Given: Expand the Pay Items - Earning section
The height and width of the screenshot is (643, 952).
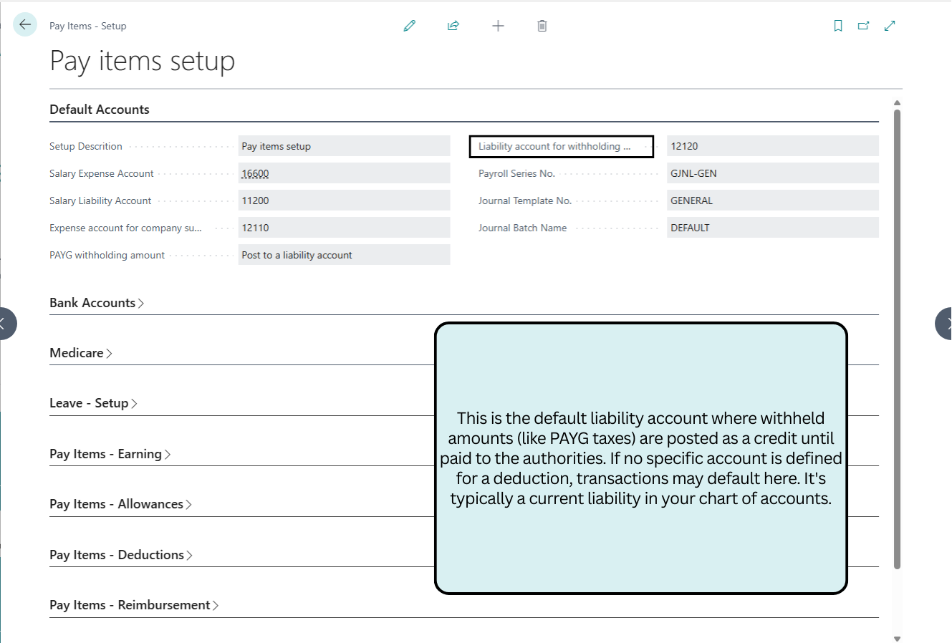Looking at the screenshot, I should click(x=110, y=453).
